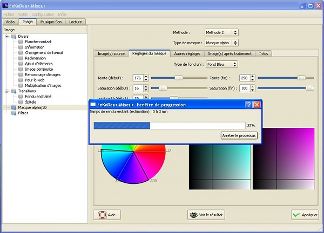
Task: Click icon beside Renommage d'images
Action: pos(21,75)
